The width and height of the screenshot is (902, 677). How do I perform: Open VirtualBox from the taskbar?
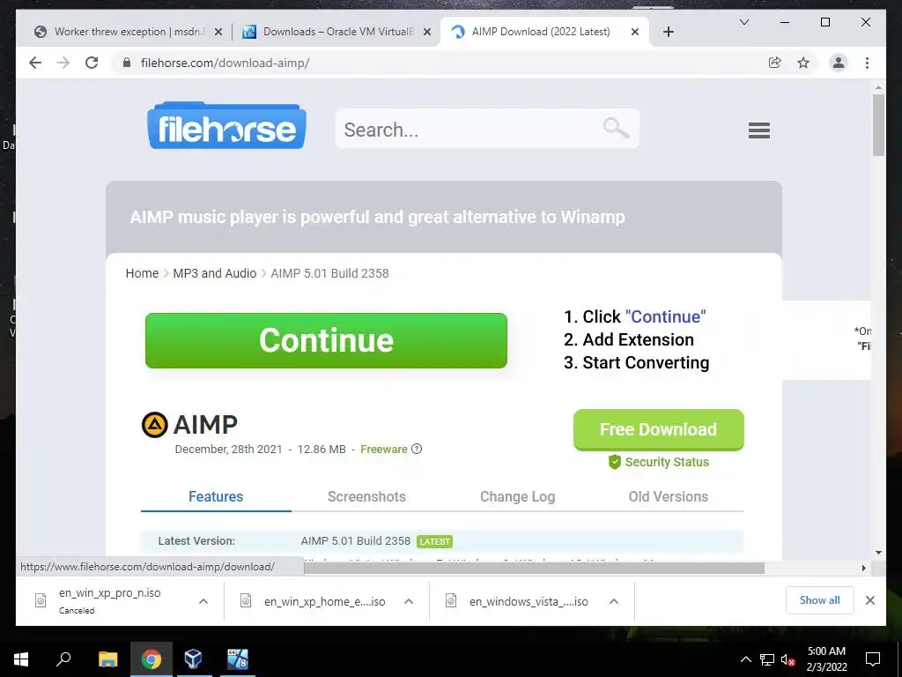[193, 658]
